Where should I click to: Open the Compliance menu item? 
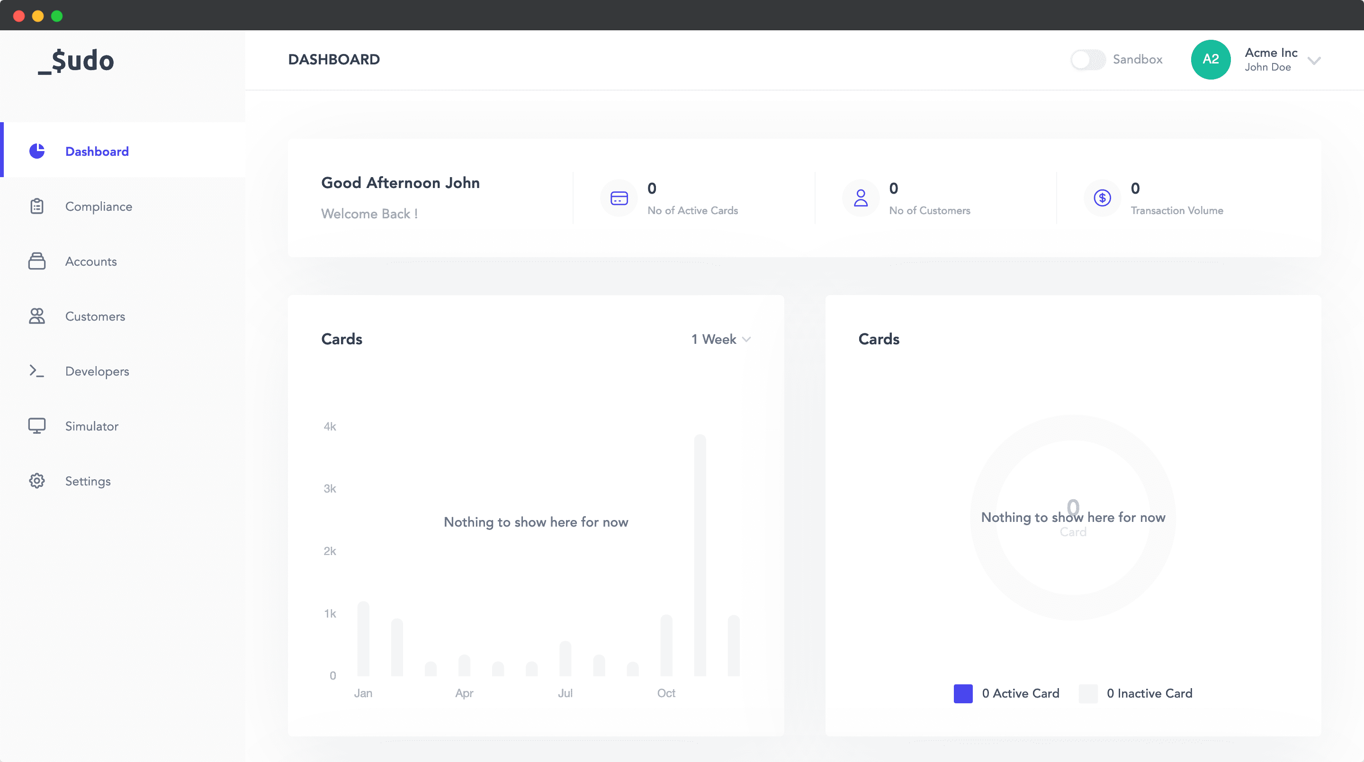(99, 206)
